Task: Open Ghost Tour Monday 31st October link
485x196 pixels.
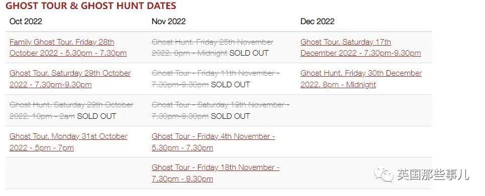Action: click(68, 142)
